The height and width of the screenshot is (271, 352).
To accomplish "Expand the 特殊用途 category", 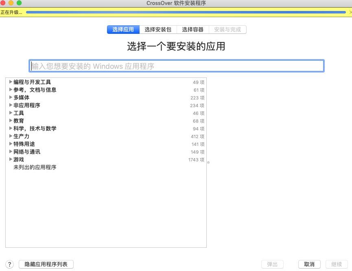I will pos(11,144).
